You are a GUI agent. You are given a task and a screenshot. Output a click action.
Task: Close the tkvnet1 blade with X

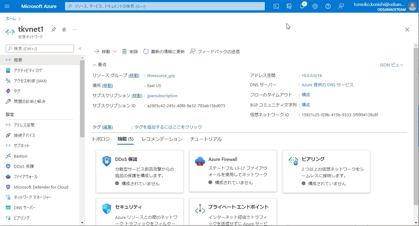[x=407, y=30]
